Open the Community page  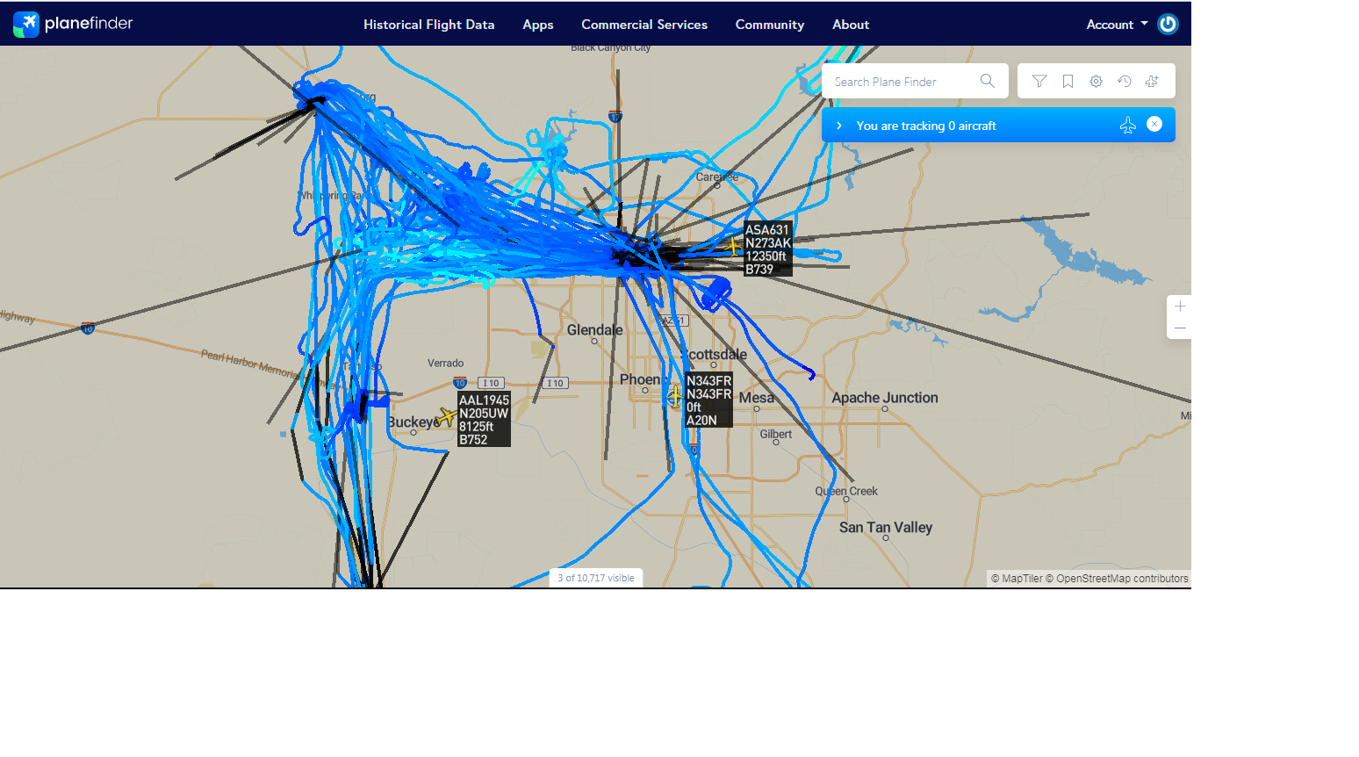(x=770, y=25)
